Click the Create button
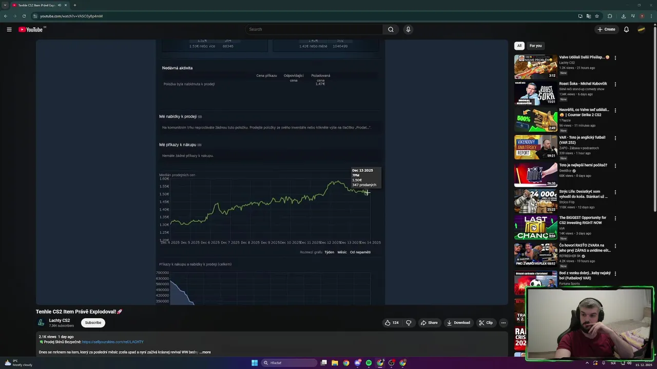The height and width of the screenshot is (369, 657). (606, 29)
